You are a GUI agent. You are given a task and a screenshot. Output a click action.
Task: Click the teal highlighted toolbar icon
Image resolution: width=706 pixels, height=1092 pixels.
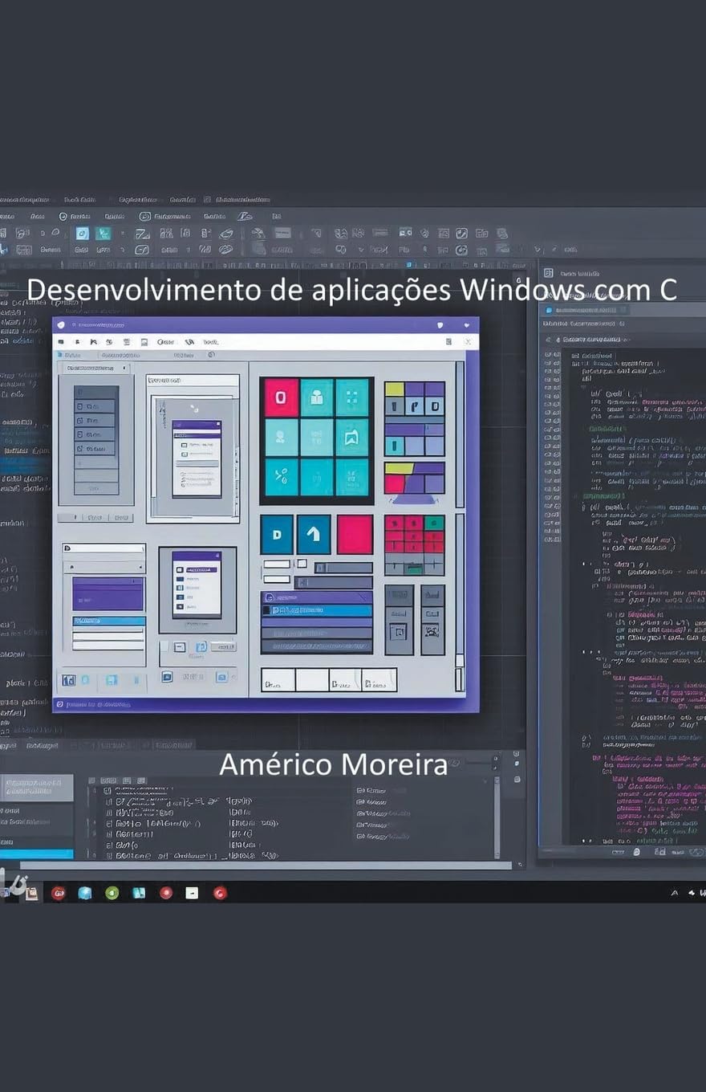point(103,234)
